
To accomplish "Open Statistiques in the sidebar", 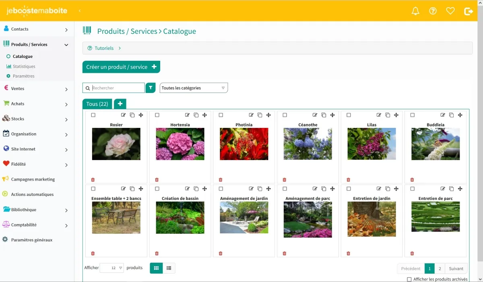I will pyautogui.click(x=24, y=66).
